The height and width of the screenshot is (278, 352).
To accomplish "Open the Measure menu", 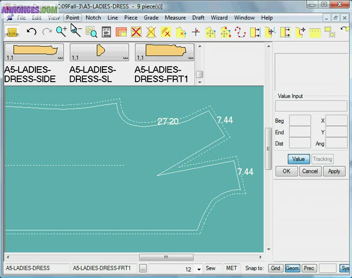I will pos(175,18).
